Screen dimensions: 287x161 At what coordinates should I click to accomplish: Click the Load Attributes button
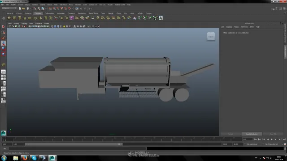tap(252, 134)
